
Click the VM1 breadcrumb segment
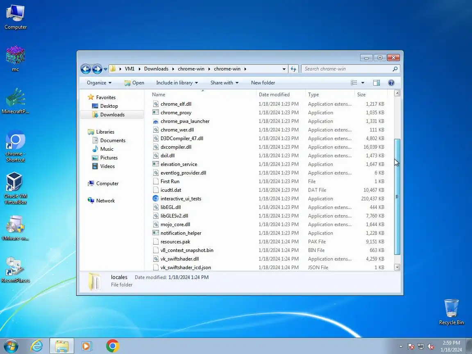click(130, 69)
